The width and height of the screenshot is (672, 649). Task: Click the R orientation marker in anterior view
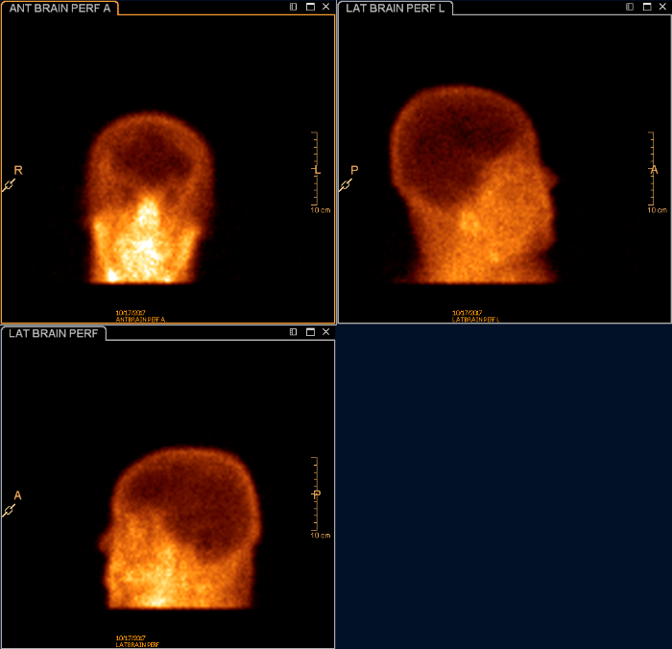17,171
